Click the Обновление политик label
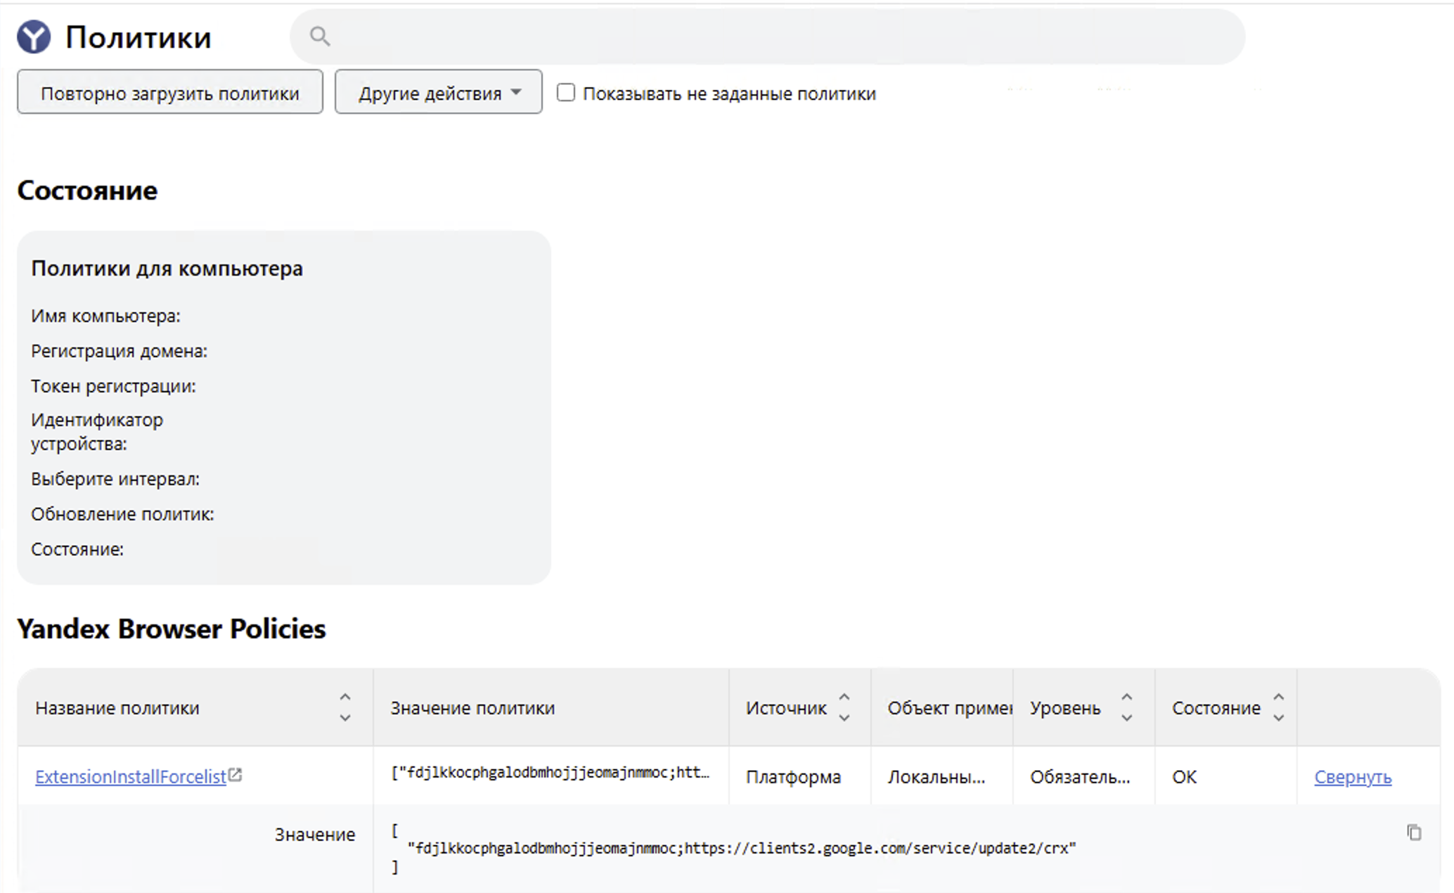1454x893 pixels. 122,514
